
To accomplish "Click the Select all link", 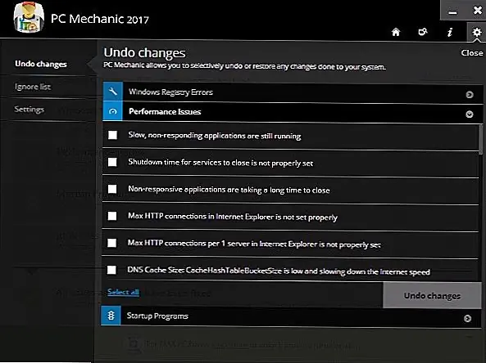I will (123, 292).
